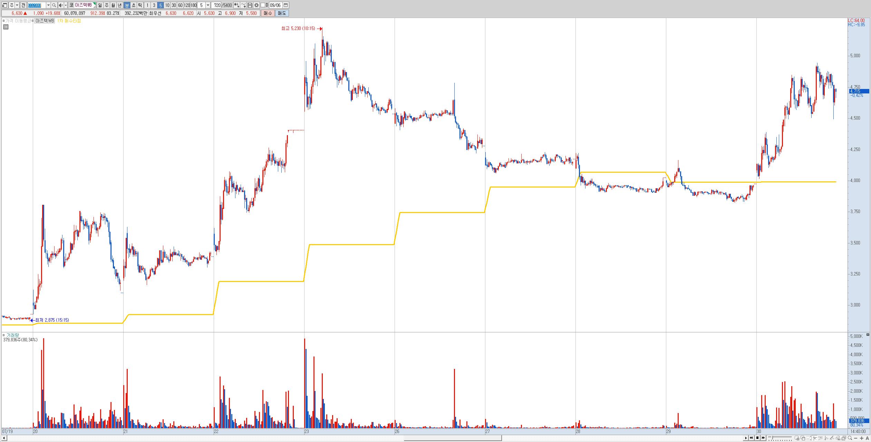Open the minute interval dropdown arrow
Image resolution: width=871 pixels, height=442 pixels.
coord(208,5)
